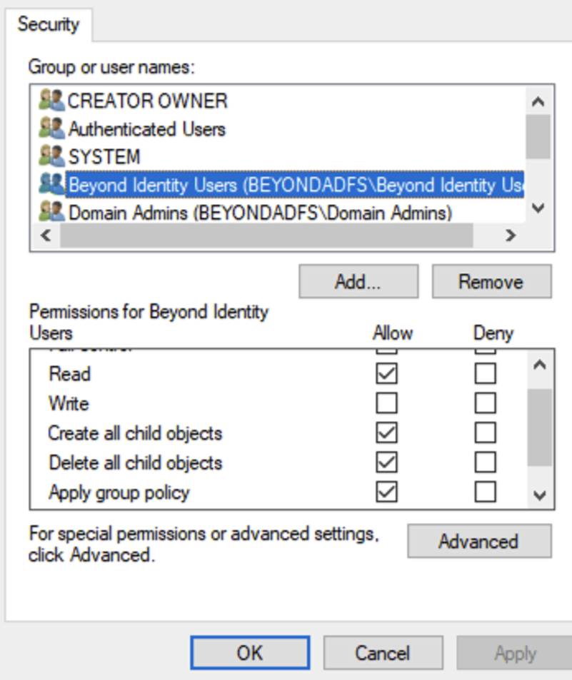Click the Authenticated Users group icon
572x680 pixels.
click(51, 128)
